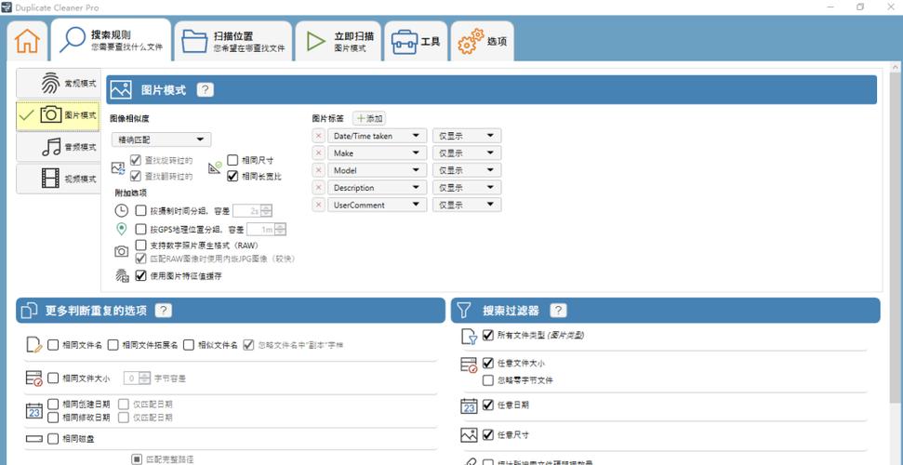The image size is (903, 465).
Task: Open the UserComment tag dropdown
Action: 378,205
